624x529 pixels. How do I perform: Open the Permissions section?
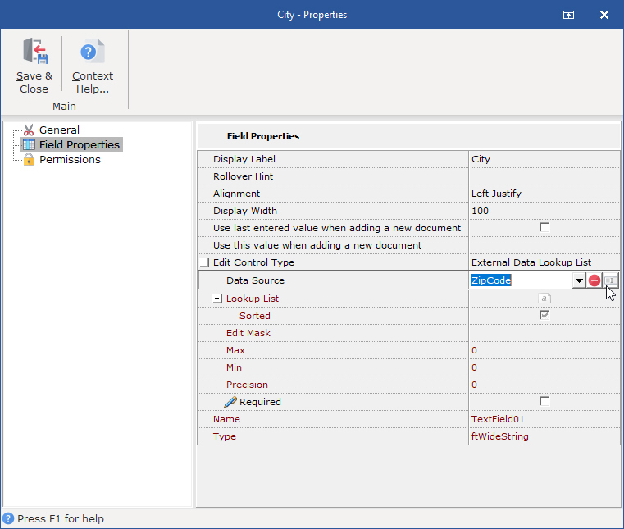[70, 159]
